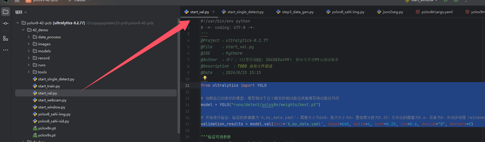This screenshot has height=142, width=485.
Task: Expand the tools folder arrow
Action: point(29,72)
